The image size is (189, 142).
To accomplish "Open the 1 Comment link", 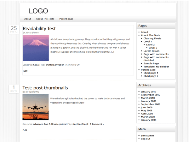I will click(x=97, y=124).
